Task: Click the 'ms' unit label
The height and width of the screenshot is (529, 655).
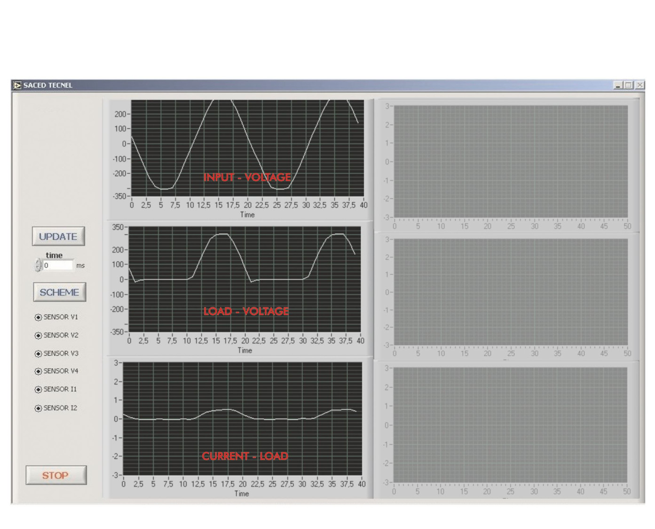Action: coord(80,266)
